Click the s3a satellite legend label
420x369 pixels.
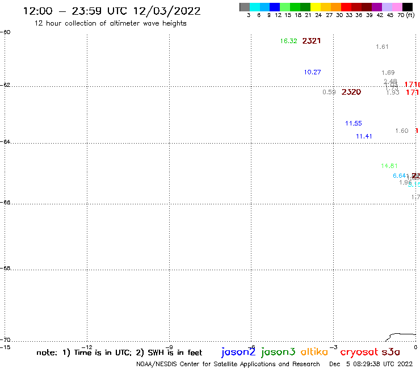tap(390, 352)
